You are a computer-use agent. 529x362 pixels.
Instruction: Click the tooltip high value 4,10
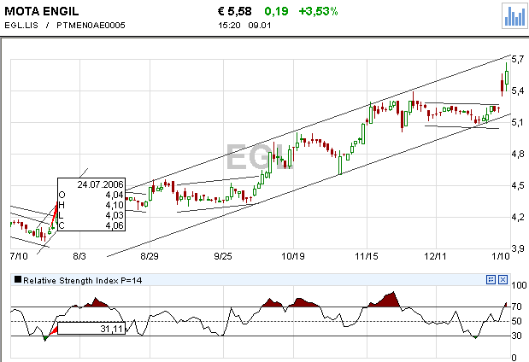click(115, 205)
